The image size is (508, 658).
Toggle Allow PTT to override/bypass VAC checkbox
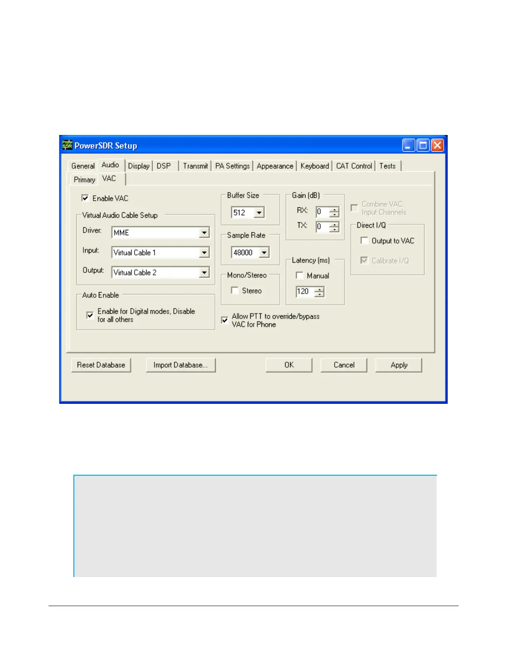(x=225, y=320)
